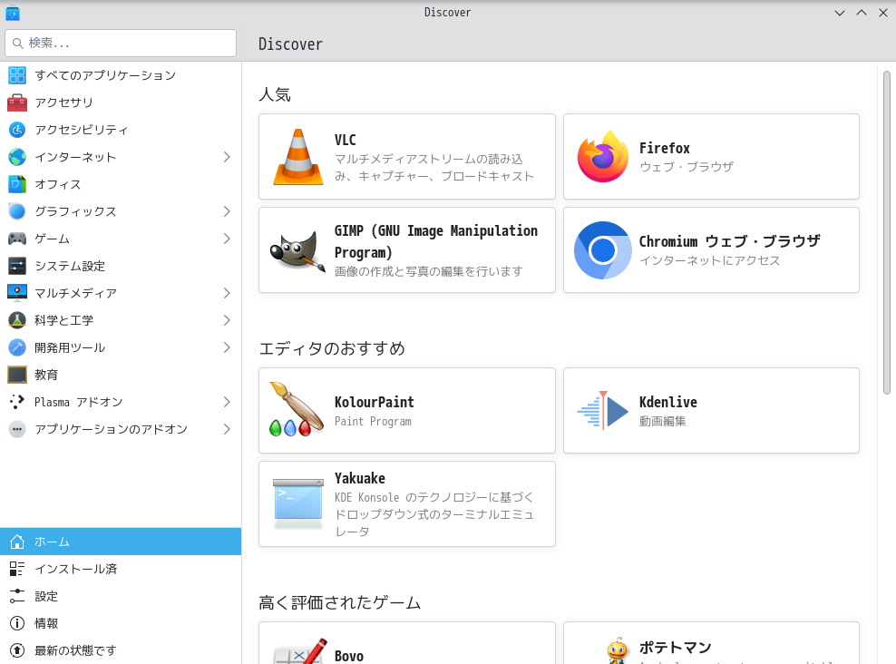This screenshot has height=664, width=896.
Task: Expand the グラフィックス category
Action: point(227,211)
